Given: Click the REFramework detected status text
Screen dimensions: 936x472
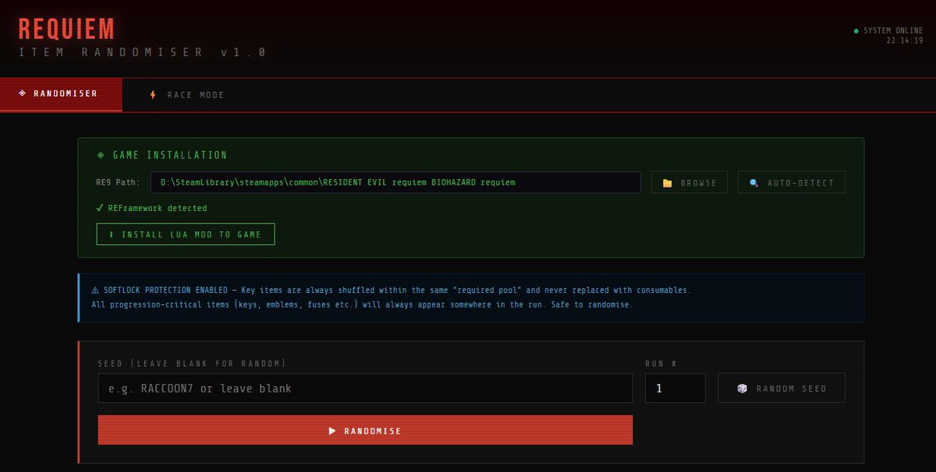Looking at the screenshot, I should (158, 208).
